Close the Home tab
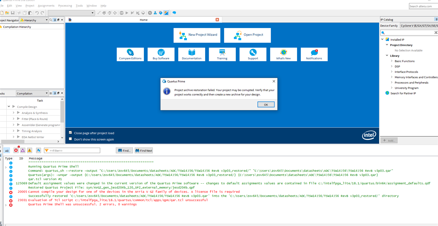The image size is (438, 226). [218, 20]
